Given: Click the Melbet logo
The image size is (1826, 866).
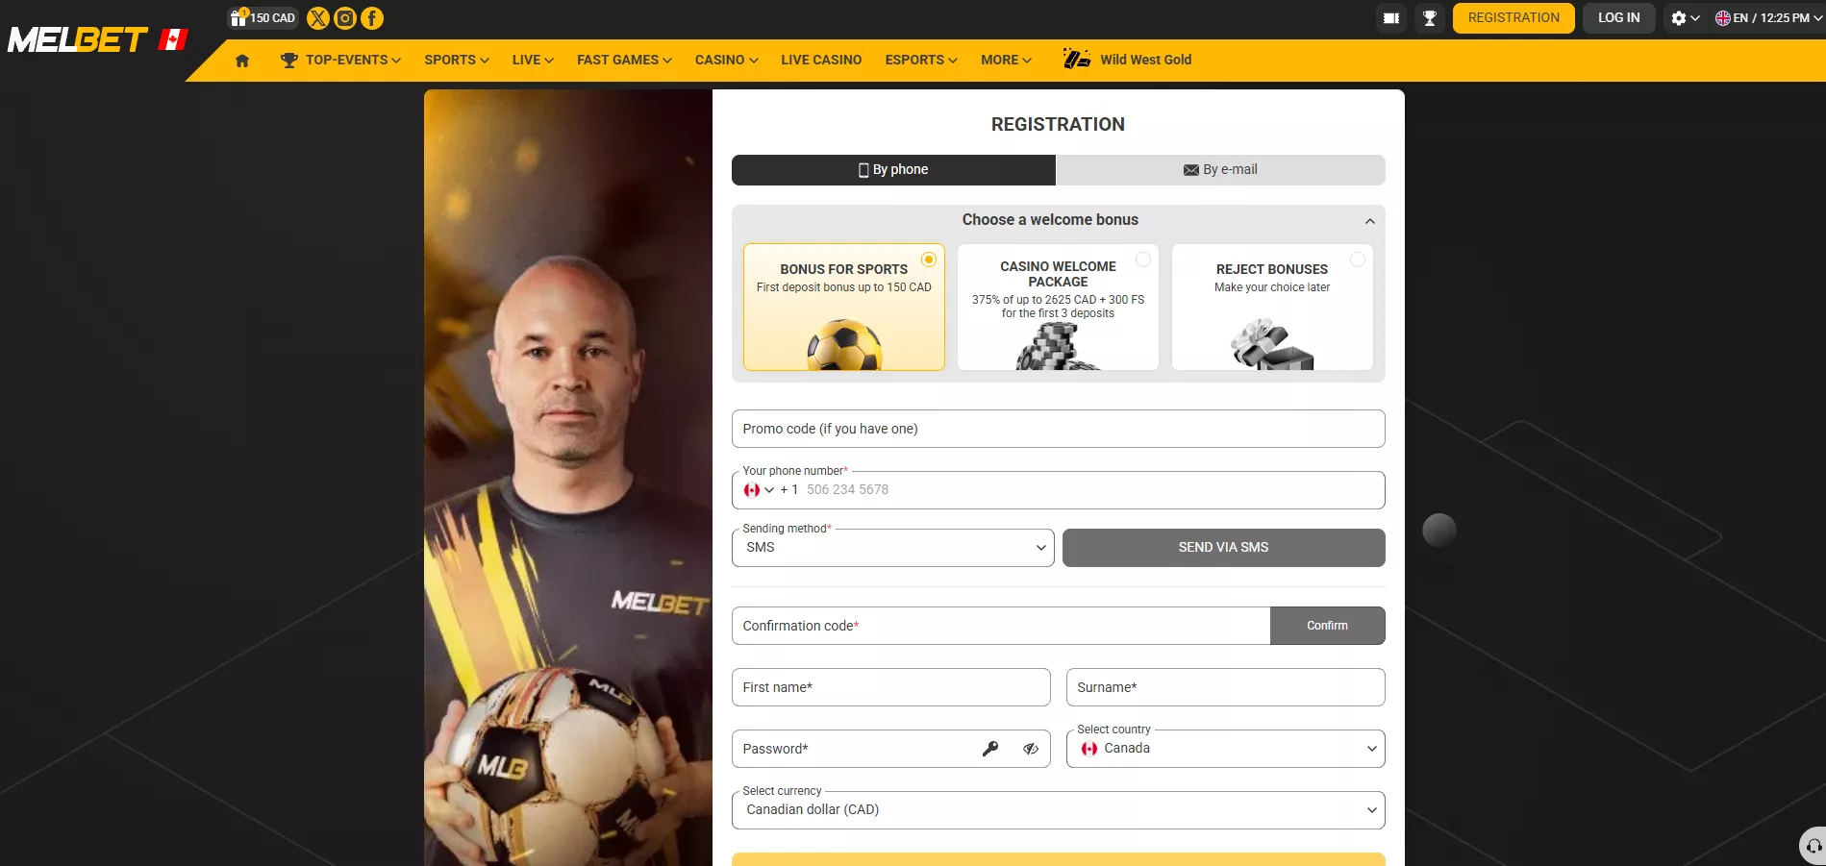Looking at the screenshot, I should tap(77, 39).
